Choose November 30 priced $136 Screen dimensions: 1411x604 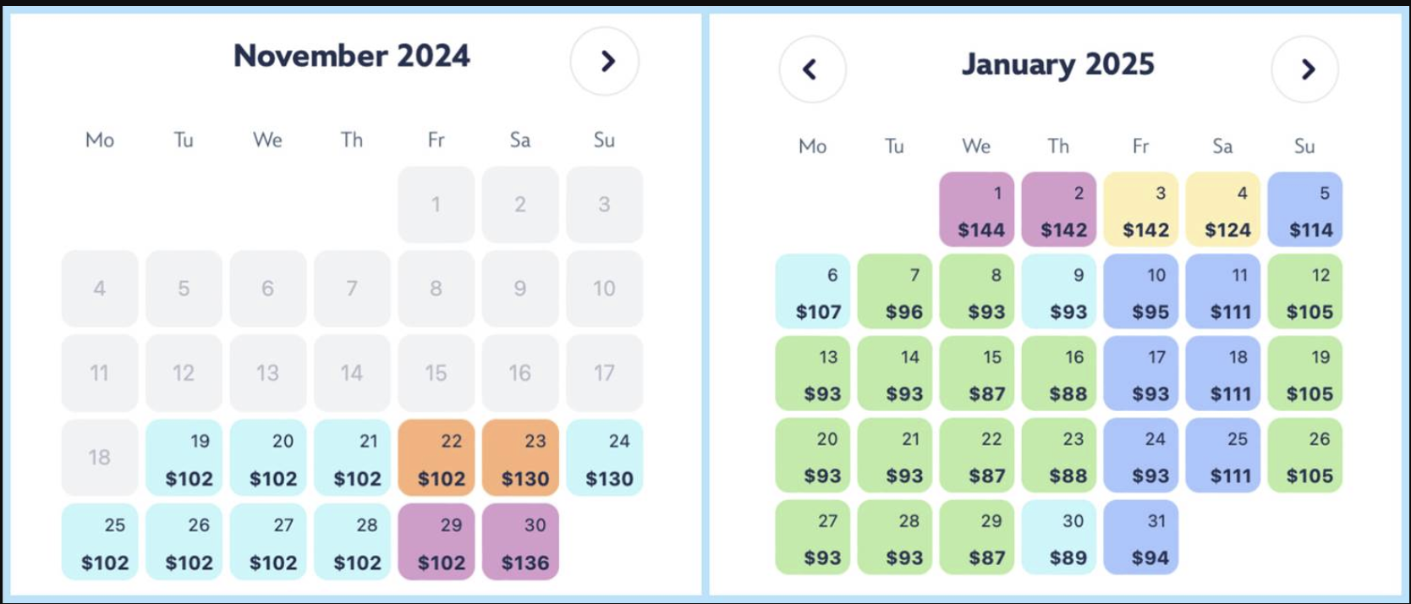tap(520, 542)
